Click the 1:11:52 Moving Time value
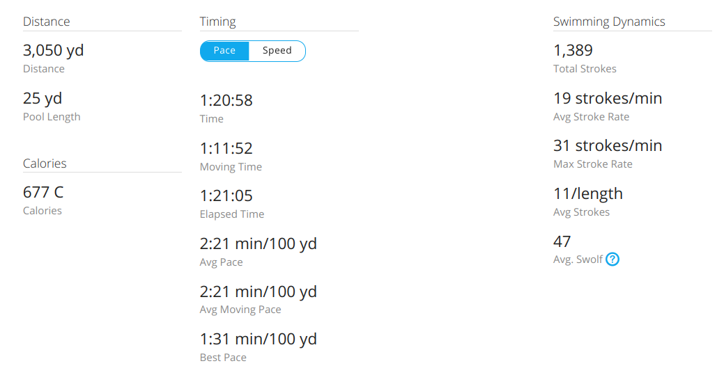The width and height of the screenshot is (724, 375). 226,148
